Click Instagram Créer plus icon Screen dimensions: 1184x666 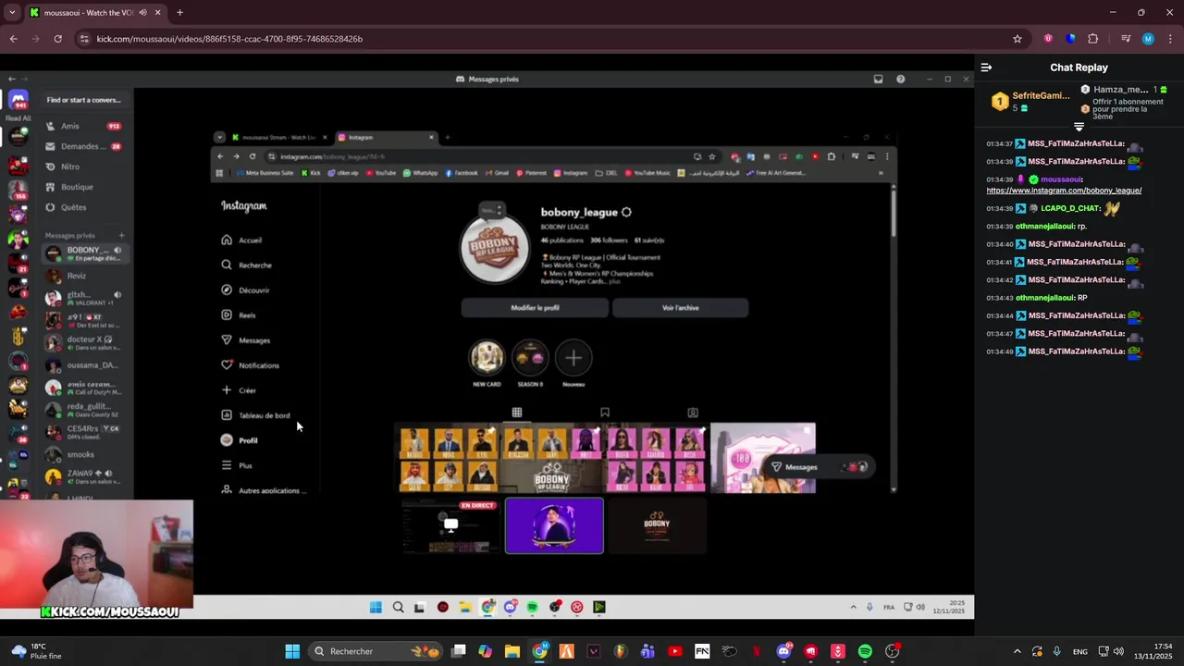coord(227,389)
